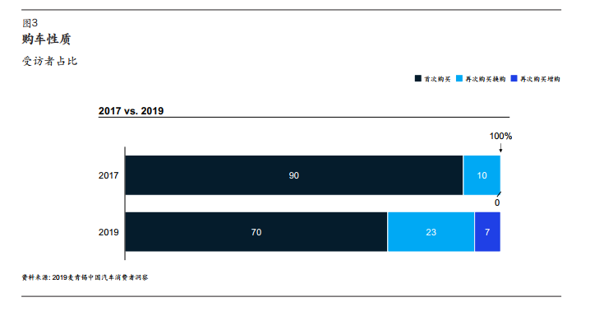
Task: Click the 2019 axis label
Action: coord(108,232)
